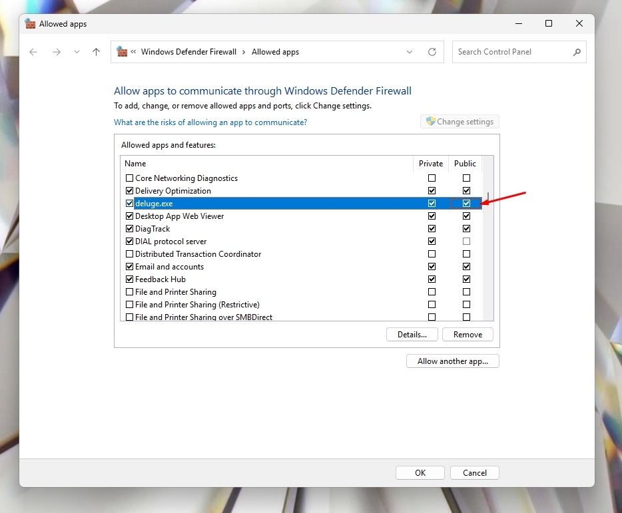Expand the address bar history dropdown
The width and height of the screenshot is (622, 513).
(409, 52)
